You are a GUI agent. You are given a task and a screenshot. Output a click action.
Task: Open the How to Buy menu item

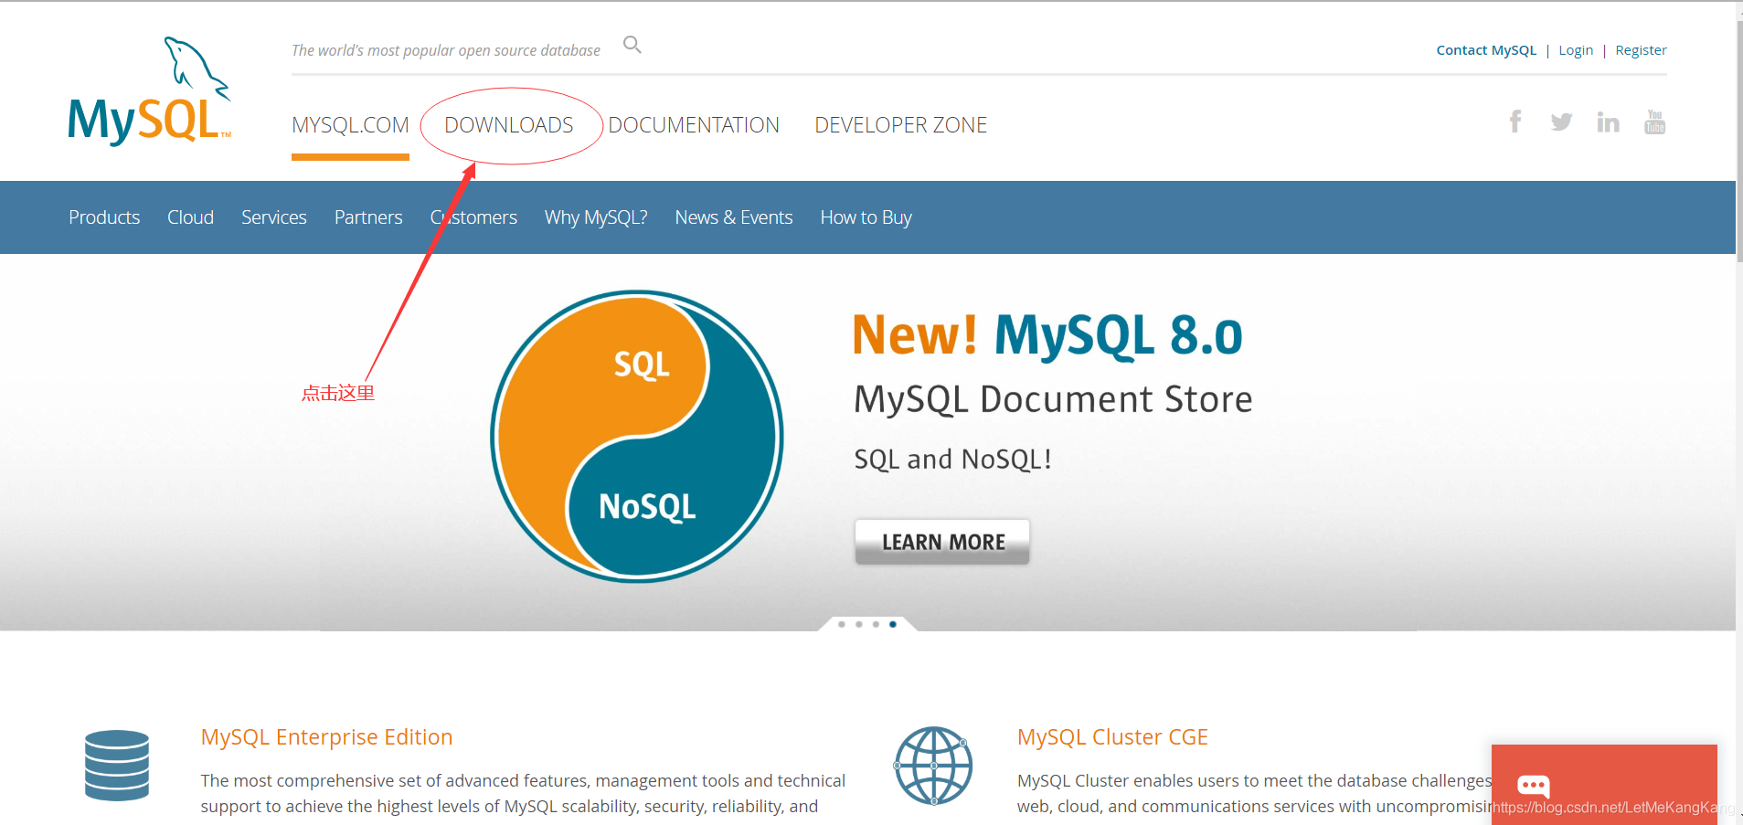pyautogui.click(x=866, y=217)
